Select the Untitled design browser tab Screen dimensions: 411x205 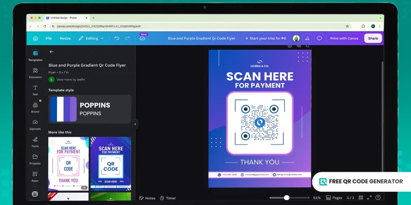(67, 18)
